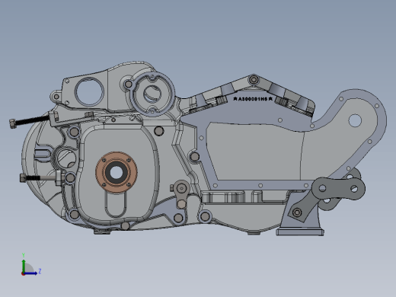Viewport: 396px width, 297px height.
Task: Click the blue Z axis of the orientation triad
Action: point(30,273)
